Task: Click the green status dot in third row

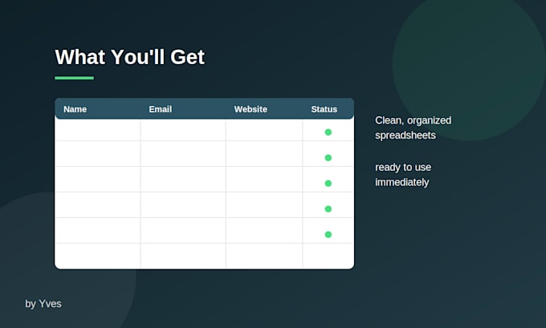Action: pyautogui.click(x=328, y=184)
